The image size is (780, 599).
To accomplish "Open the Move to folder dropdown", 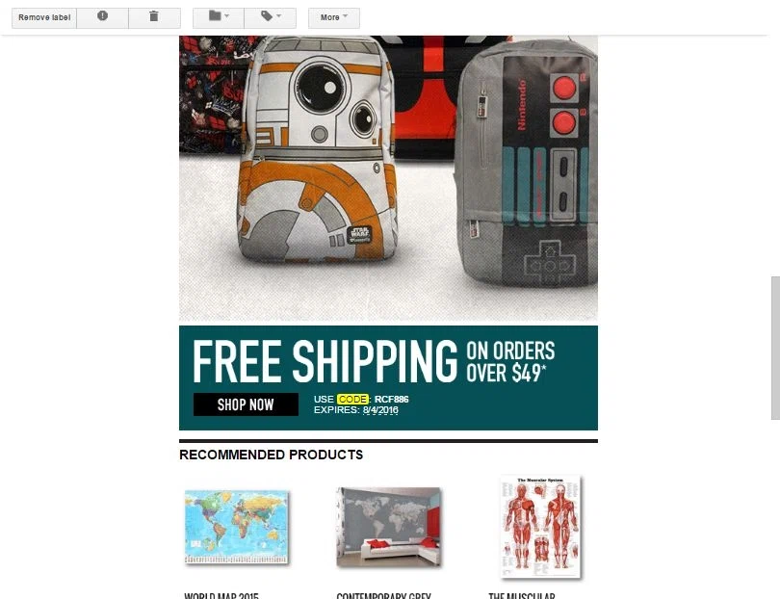I will [219, 17].
